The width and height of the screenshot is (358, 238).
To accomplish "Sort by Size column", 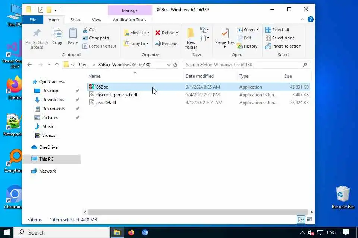I will pyautogui.click(x=296, y=76).
